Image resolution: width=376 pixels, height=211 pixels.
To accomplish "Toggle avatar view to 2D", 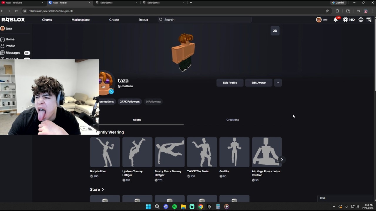I will tap(275, 31).
